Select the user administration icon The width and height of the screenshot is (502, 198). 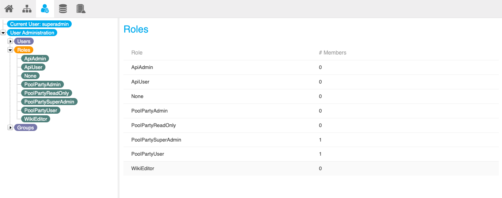pos(45,9)
